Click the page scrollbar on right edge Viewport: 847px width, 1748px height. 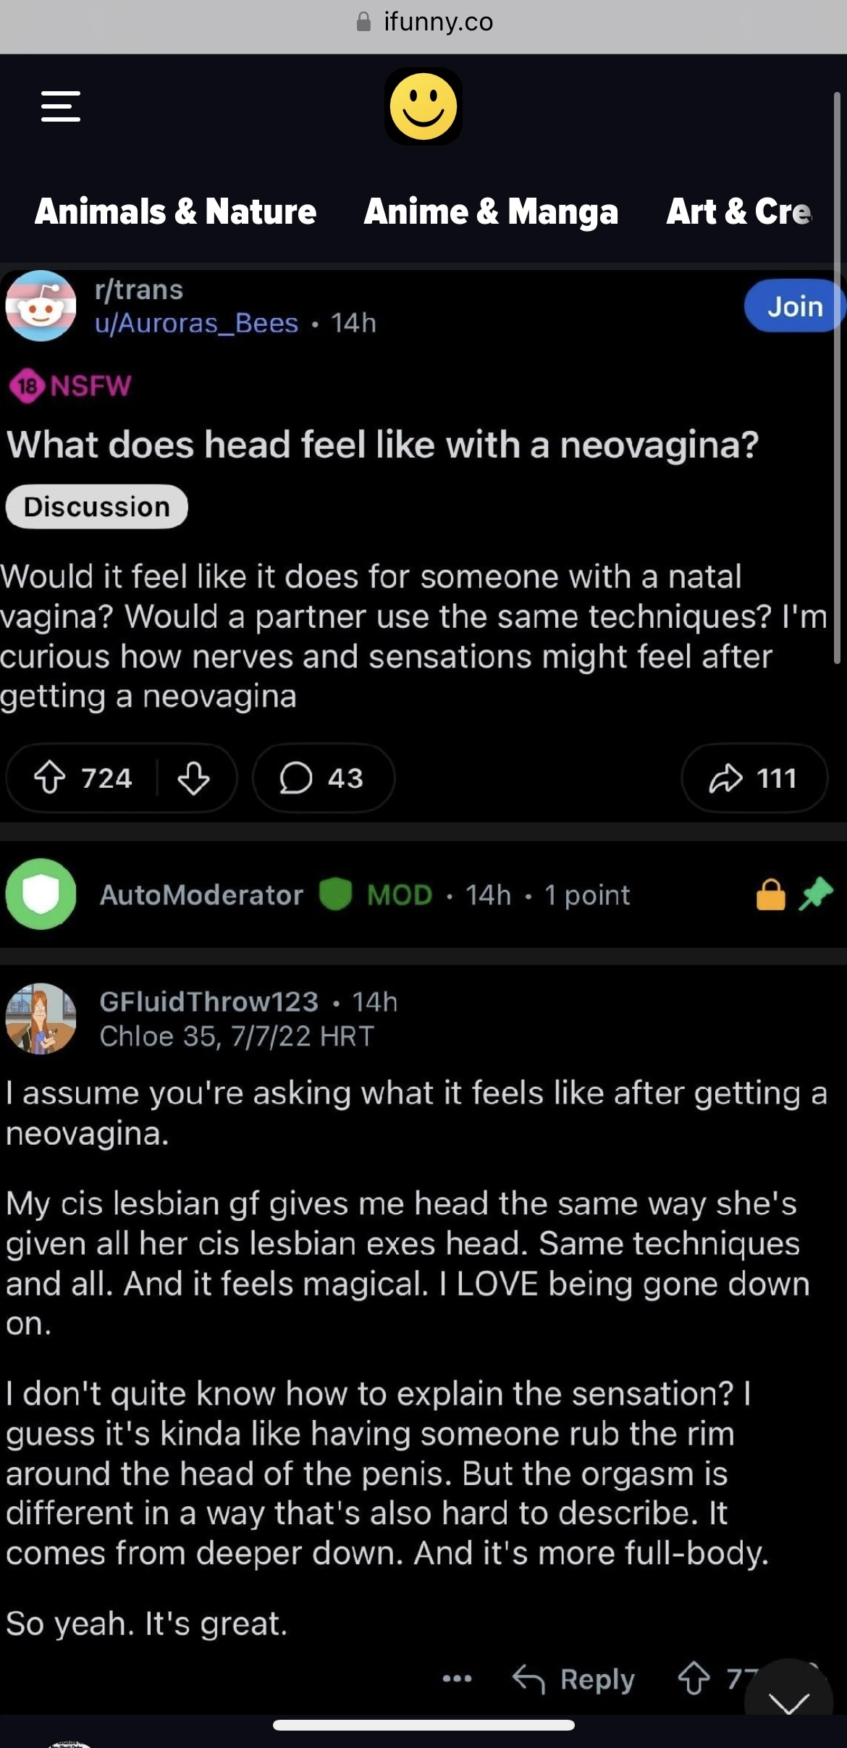[x=837, y=377]
